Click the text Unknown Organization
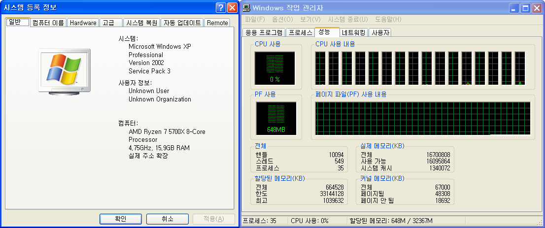545x228 pixels. point(160,99)
